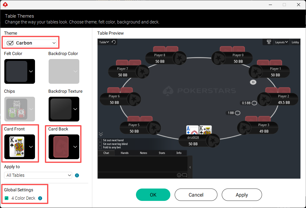
Task: Click Player 3 avatar star icon
Action: (x=244, y=128)
